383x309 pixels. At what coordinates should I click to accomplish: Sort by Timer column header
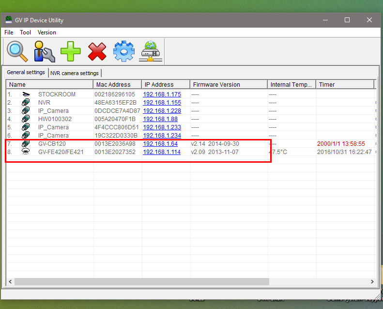[x=345, y=85]
